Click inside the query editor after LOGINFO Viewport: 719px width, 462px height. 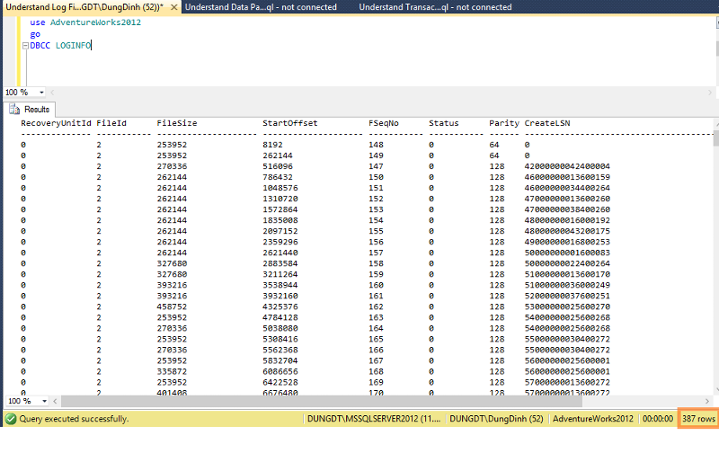[93, 46]
